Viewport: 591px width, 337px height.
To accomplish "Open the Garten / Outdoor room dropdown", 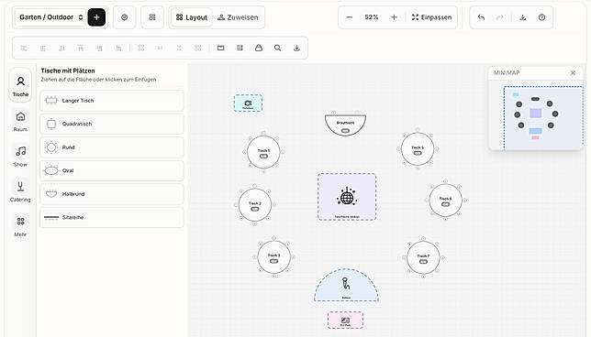I will coord(50,17).
